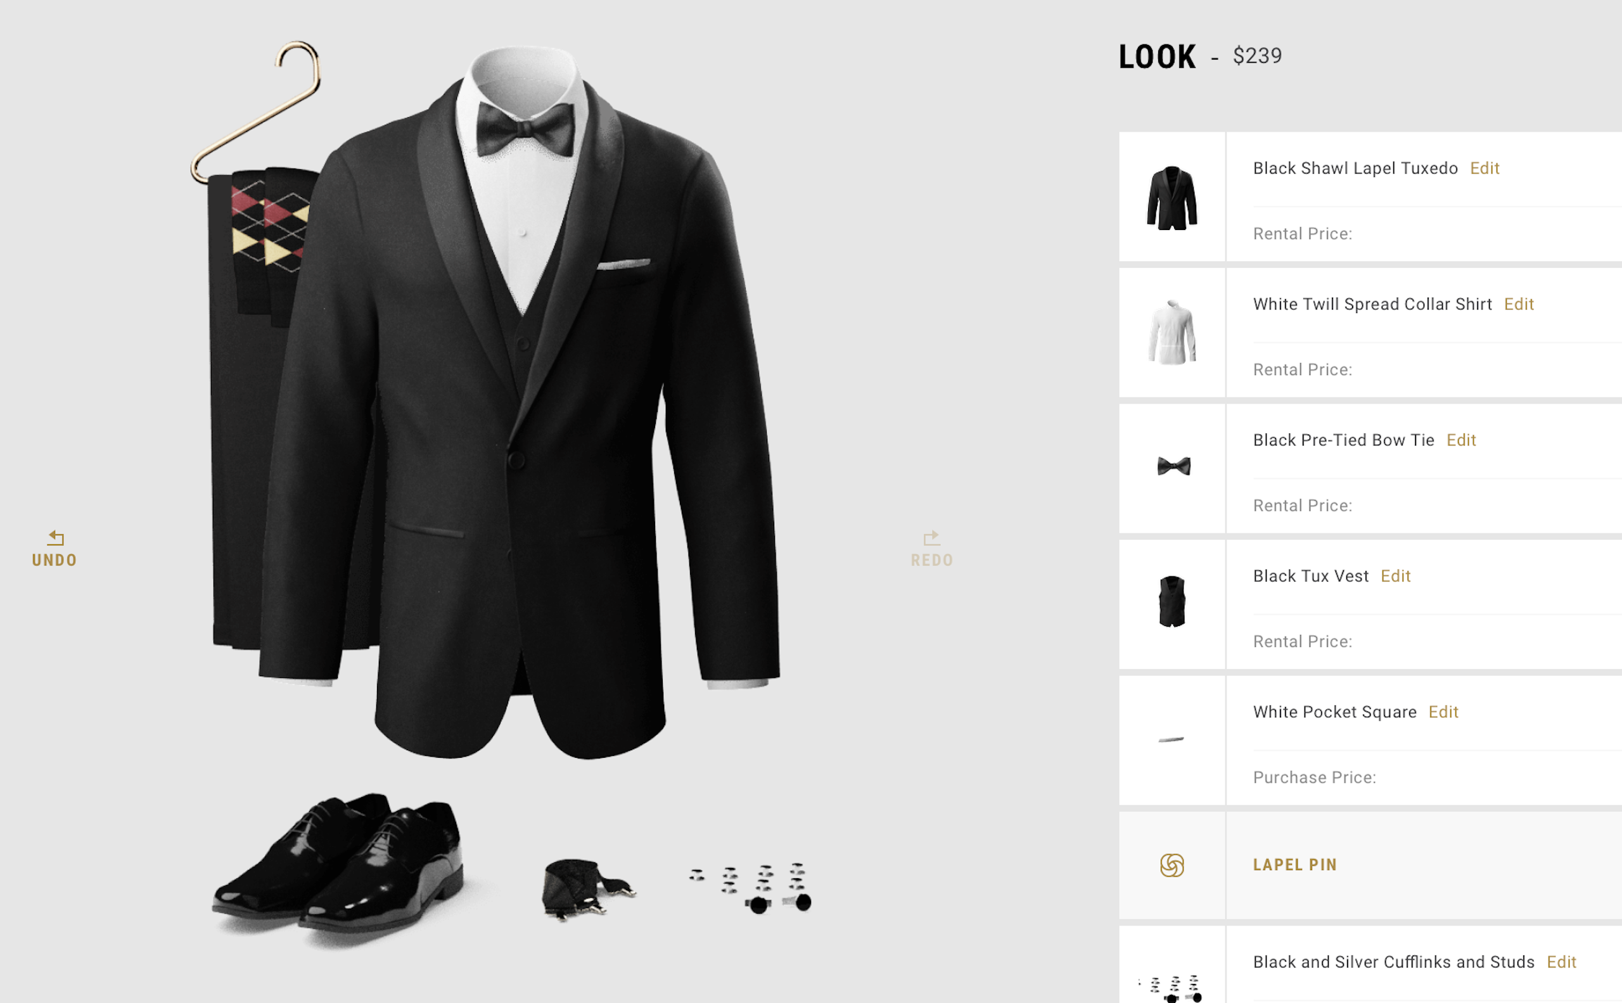1622x1003 pixels.
Task: Click the Black Tux Vest icon
Action: click(x=1173, y=600)
